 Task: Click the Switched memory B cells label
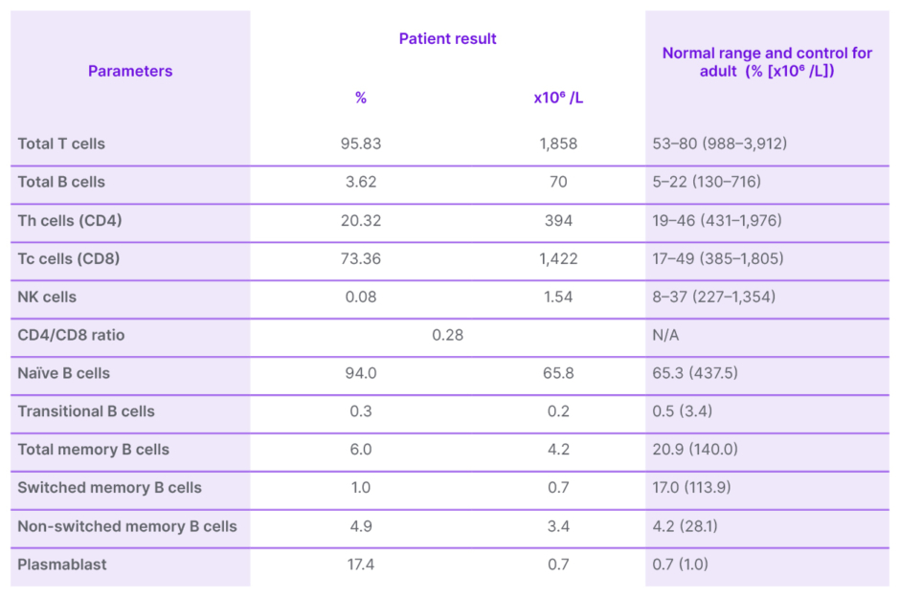point(109,488)
